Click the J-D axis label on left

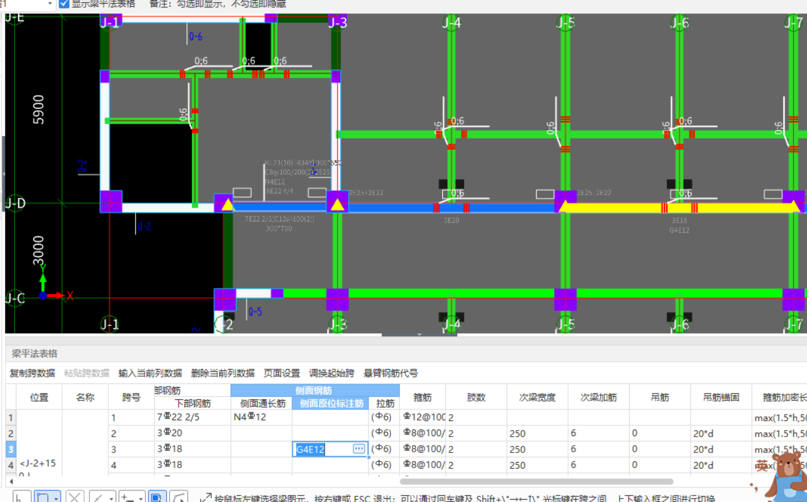tap(15, 203)
